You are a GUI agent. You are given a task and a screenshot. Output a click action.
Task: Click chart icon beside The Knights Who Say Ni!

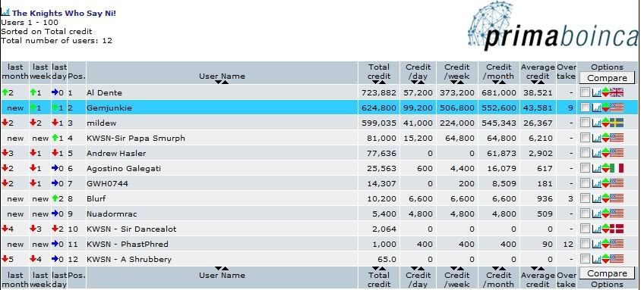tap(5, 12)
